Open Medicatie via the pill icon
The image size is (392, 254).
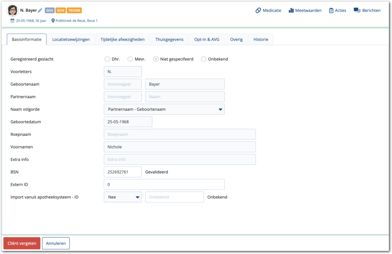[258, 10]
